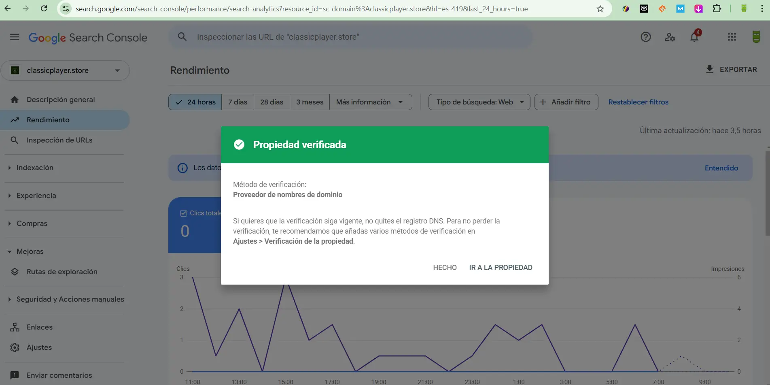Click the URL inspection search field
The image size is (770, 385).
click(350, 37)
